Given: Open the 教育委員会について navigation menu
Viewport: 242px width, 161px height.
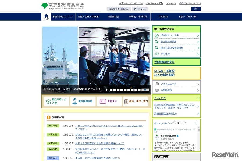Looking at the screenshot, I should (x=63, y=16).
